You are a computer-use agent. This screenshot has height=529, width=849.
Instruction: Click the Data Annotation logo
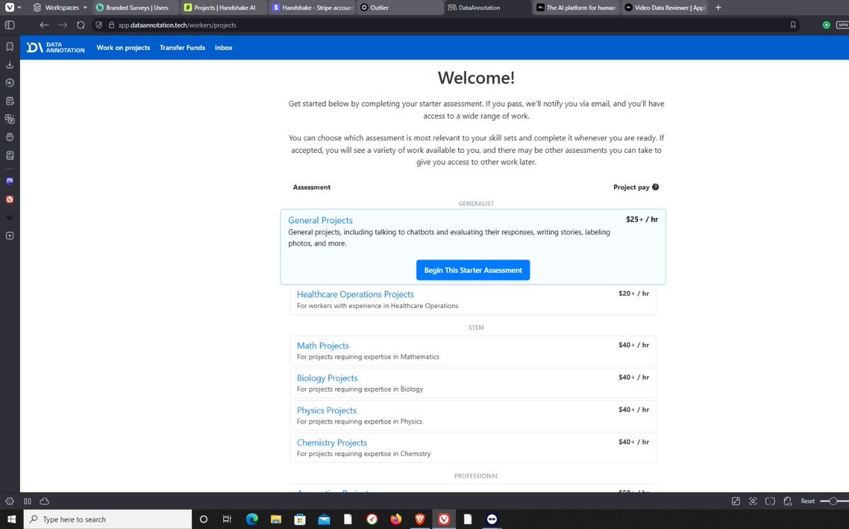click(56, 47)
